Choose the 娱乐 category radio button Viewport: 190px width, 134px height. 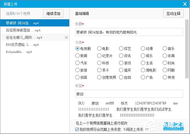click(143, 56)
